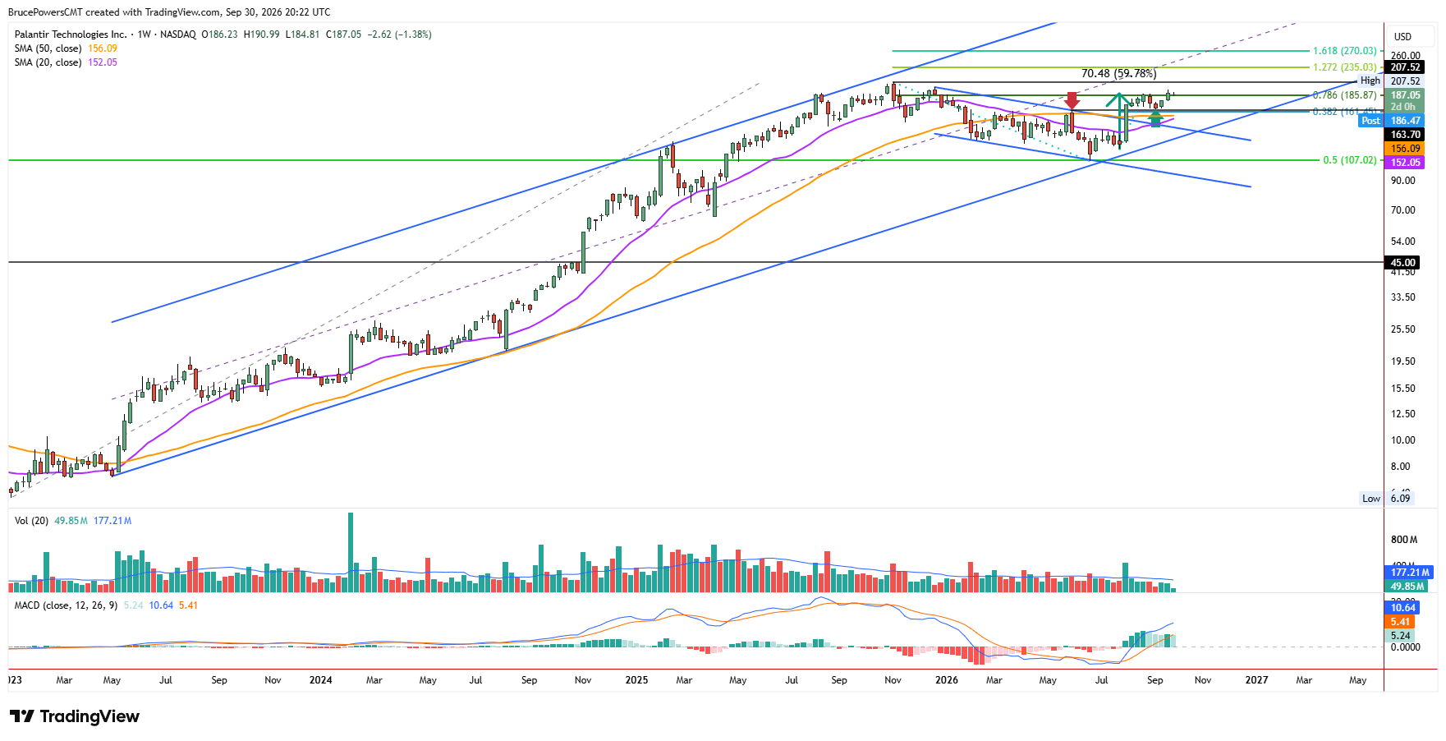Click the 54.00 price axis label
The height and width of the screenshot is (741, 1446).
1402,242
